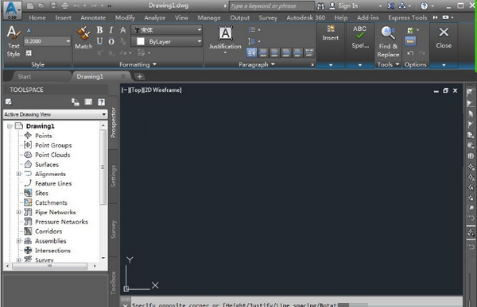Viewport: 477px width, 307px height.
Task: Click the Toolspace help question-mark icon
Action: [x=101, y=102]
